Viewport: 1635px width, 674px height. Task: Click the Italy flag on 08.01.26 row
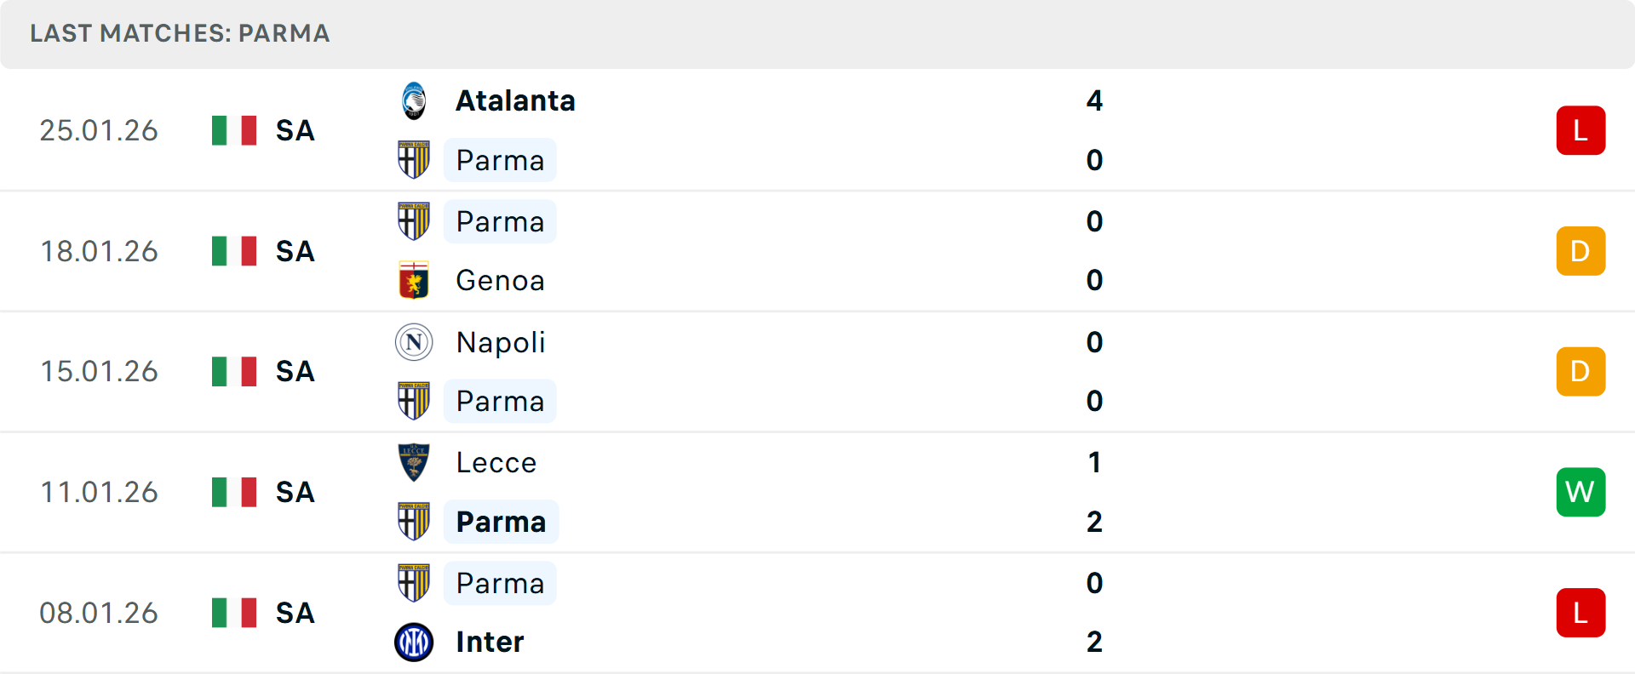(234, 613)
